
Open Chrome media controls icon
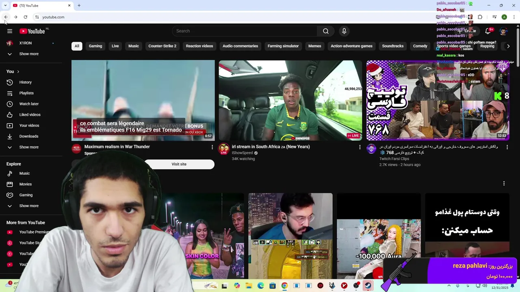[x=494, y=17]
